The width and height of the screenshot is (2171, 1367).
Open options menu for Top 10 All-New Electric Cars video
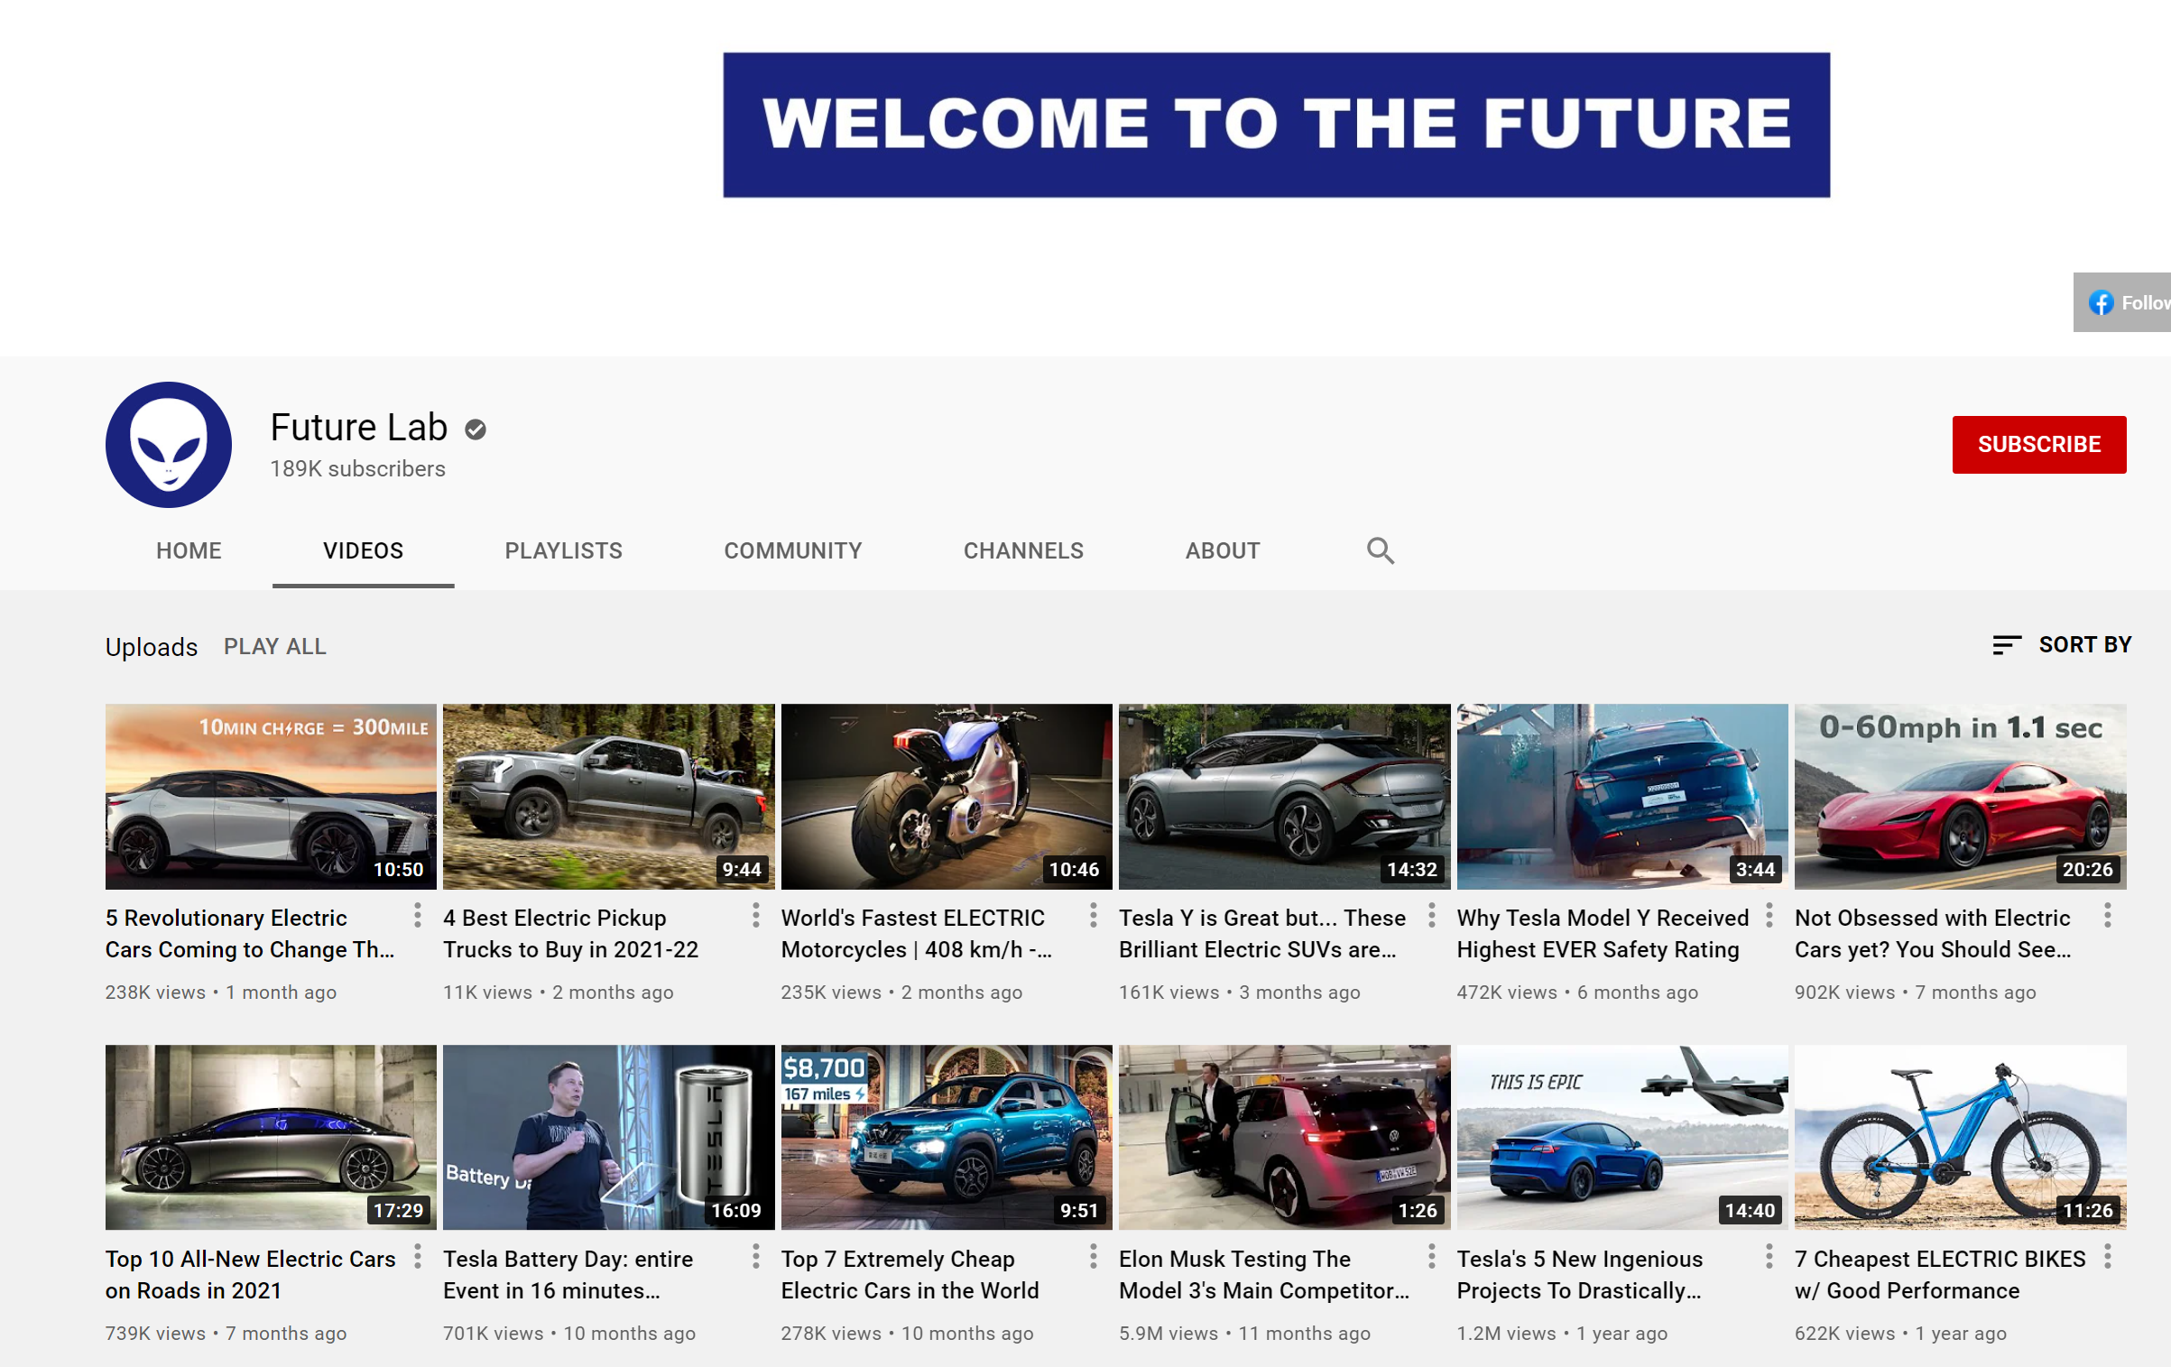click(x=417, y=1257)
